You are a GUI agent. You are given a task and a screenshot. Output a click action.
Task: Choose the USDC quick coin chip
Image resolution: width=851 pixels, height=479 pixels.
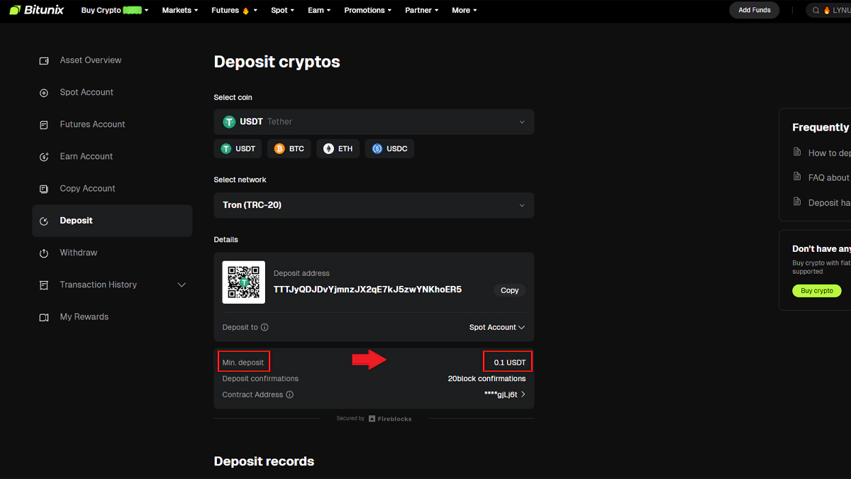point(389,149)
